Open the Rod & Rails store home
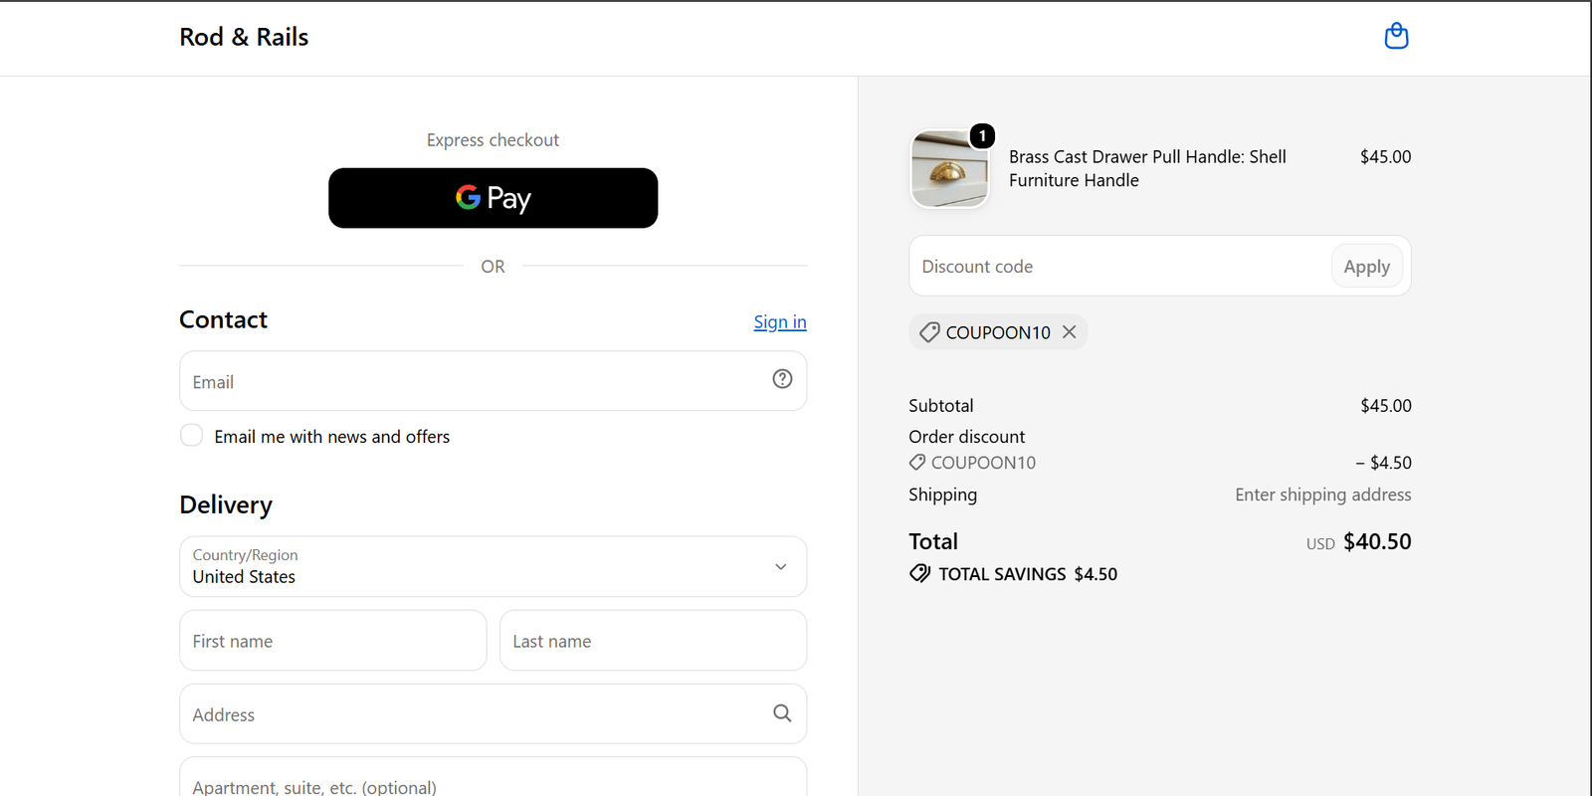Image resolution: width=1592 pixels, height=796 pixels. [244, 37]
